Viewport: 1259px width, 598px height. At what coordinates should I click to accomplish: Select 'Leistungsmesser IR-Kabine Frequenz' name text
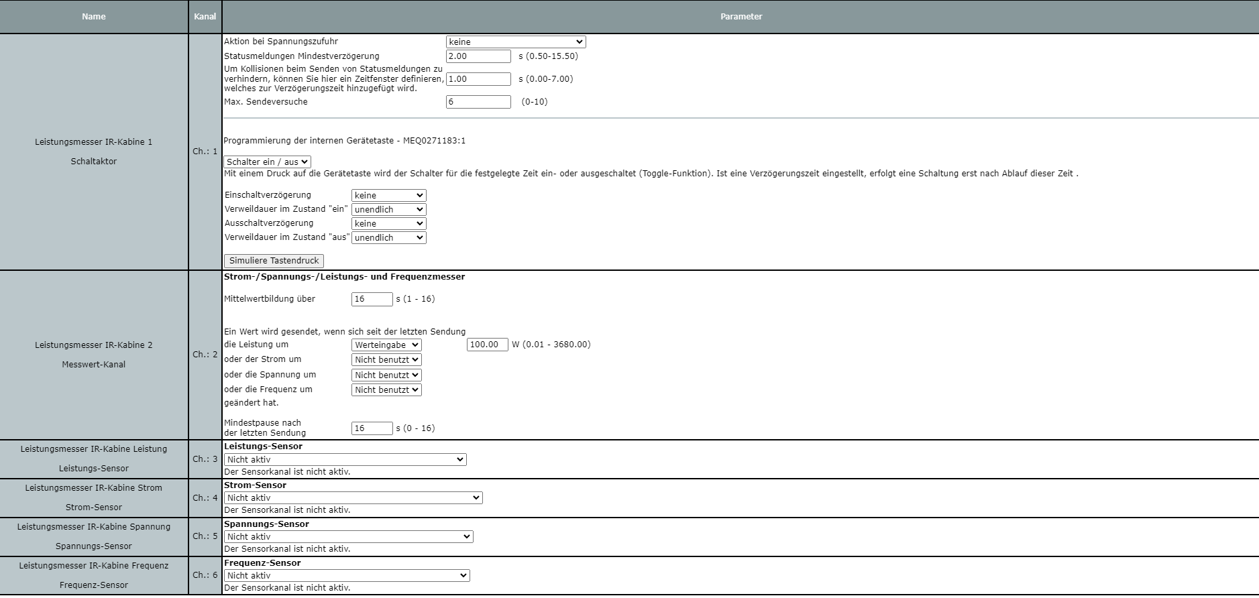(94, 566)
